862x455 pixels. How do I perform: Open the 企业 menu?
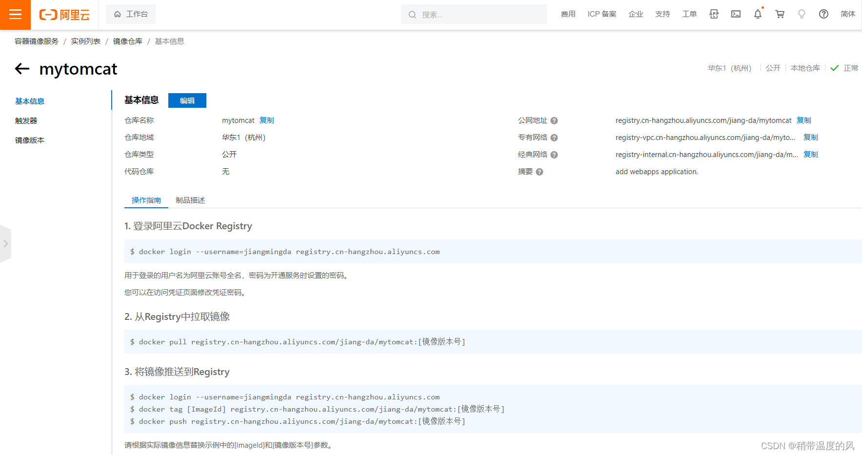coord(636,14)
